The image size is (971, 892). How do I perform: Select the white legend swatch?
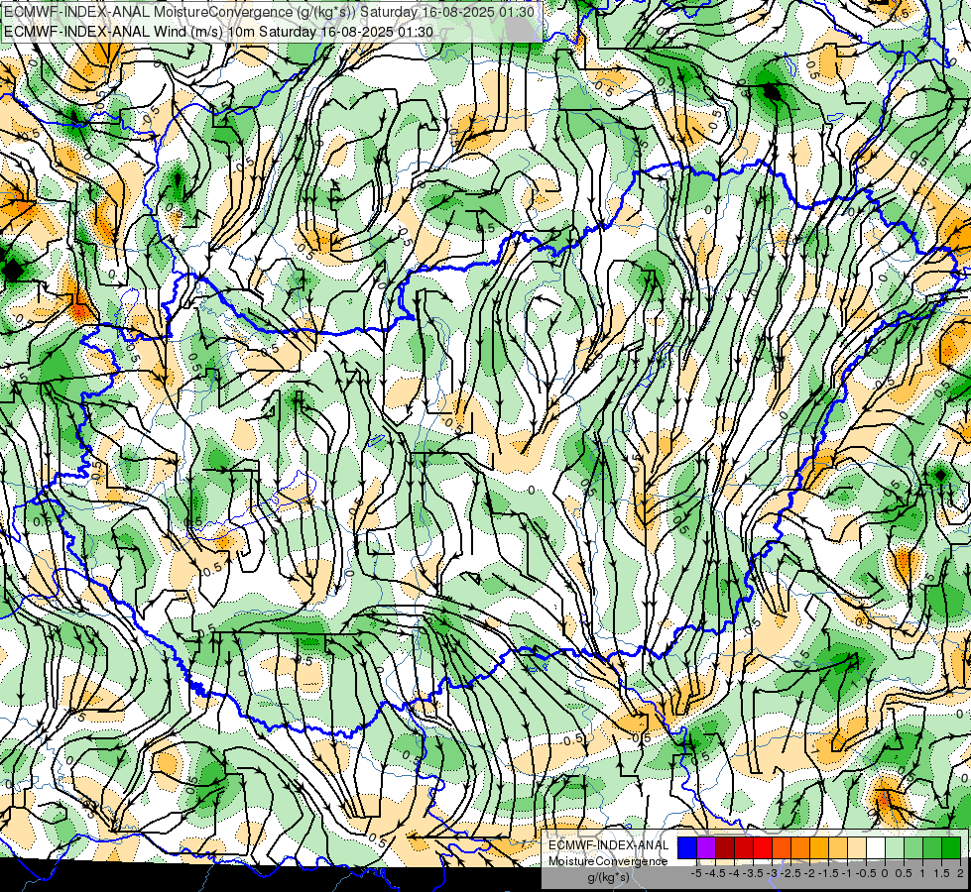pyautogui.click(x=876, y=848)
